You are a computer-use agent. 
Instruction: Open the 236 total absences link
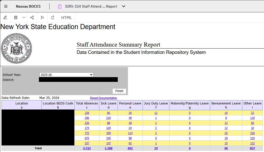click(87, 123)
